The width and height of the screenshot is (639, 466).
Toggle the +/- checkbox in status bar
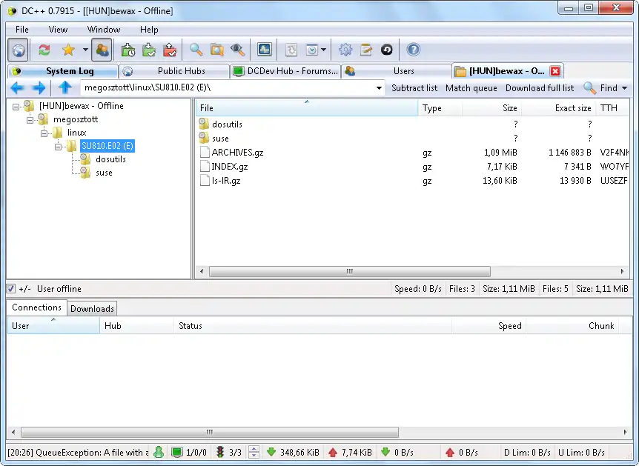[x=11, y=289]
